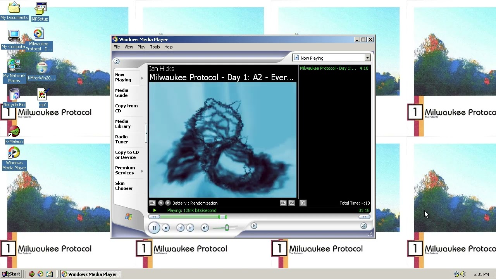Open Copy from CD section
Viewport: 496px width, 279px height.
[x=126, y=108]
